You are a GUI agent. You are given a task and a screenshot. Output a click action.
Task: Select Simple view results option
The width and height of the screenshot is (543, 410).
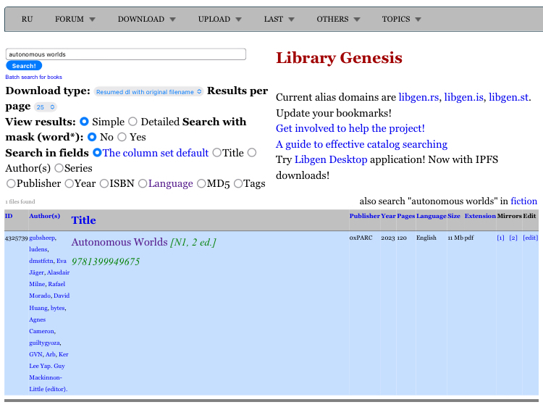click(84, 122)
